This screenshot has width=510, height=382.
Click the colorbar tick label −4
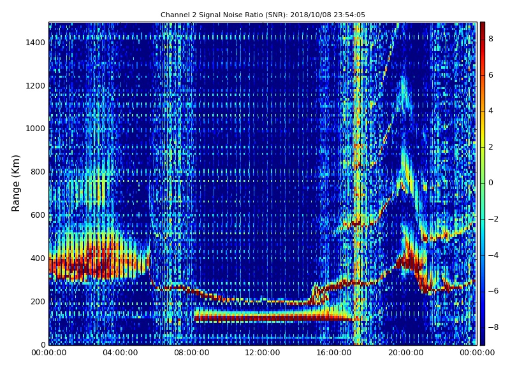click(493, 255)
